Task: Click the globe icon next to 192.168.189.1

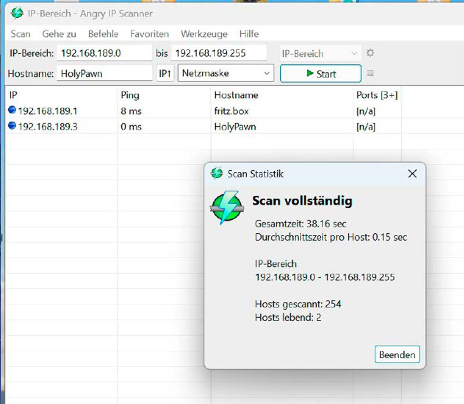Action: (12, 110)
